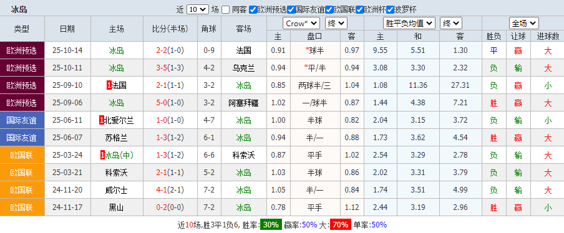The height and width of the screenshot is (233, 564).
Task: Open the 3-5(1-3) score against 乌克兰
Action: coord(170,68)
